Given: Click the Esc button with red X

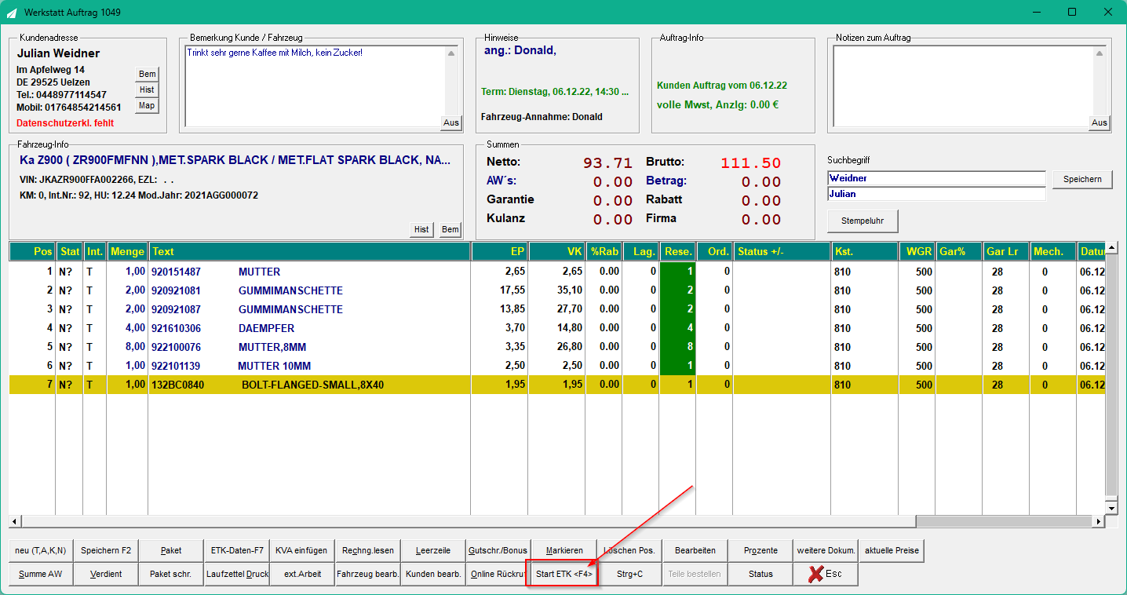Looking at the screenshot, I should [x=826, y=574].
